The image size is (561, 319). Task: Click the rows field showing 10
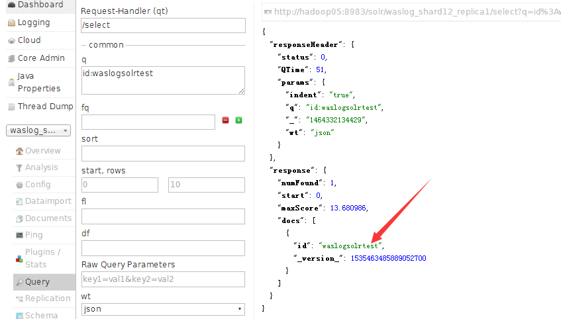207,185
